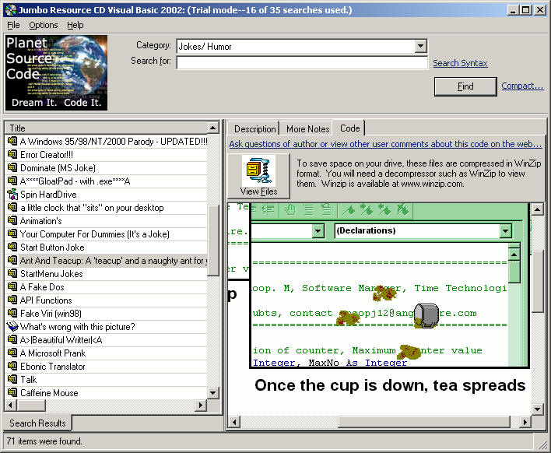The width and height of the screenshot is (551, 453).
Task: Click the icon next to 'StartMenu Jokes'
Action: click(12, 273)
